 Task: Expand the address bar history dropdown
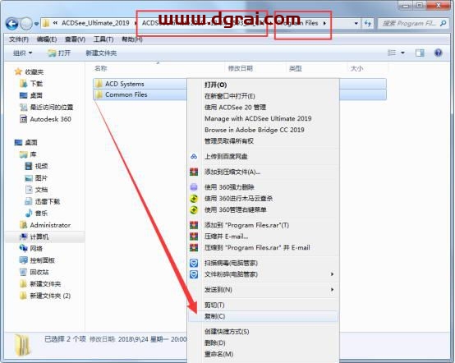tap(356, 23)
